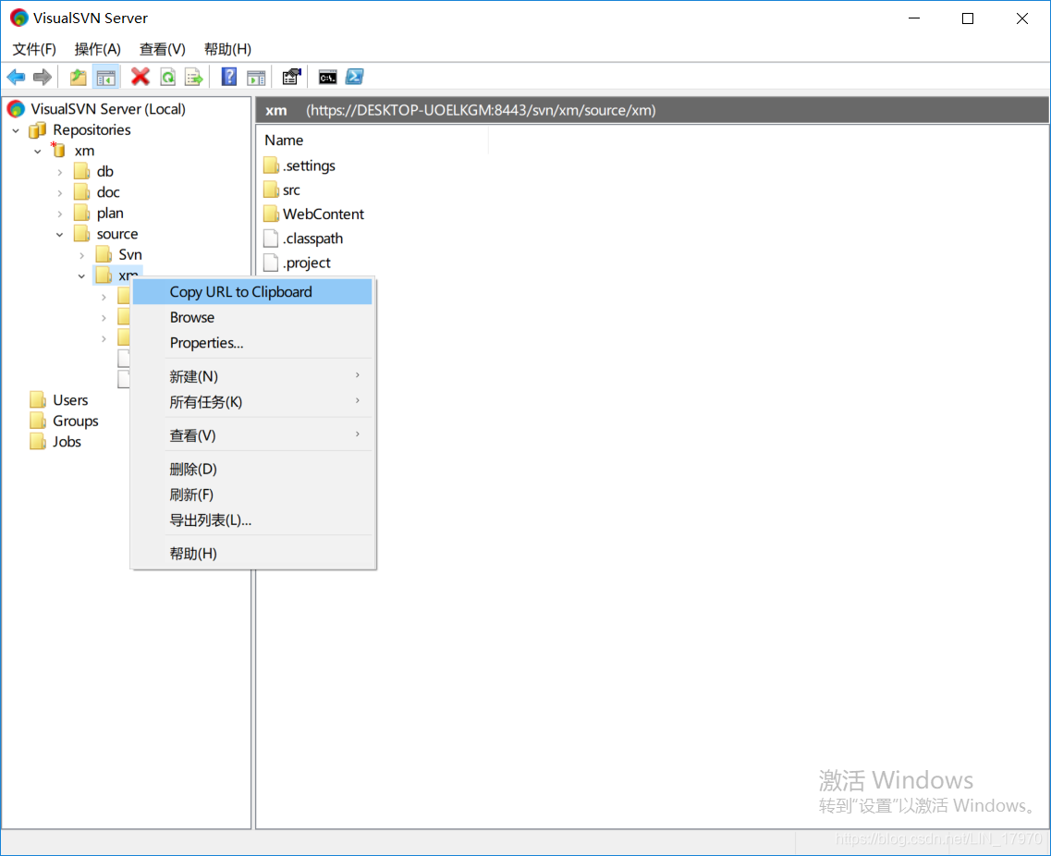Click the VisualSVN Server title bar logo

(18, 18)
